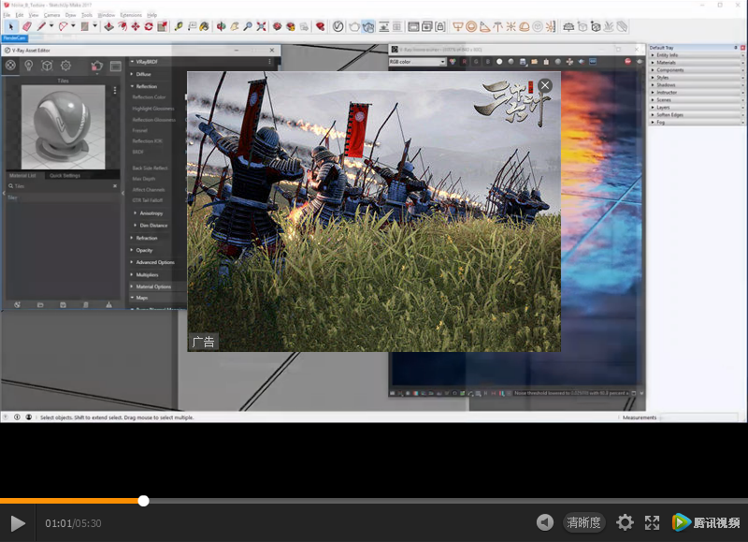The image size is (748, 542).
Task: Open the V-Ray lights tab icon
Action: (x=29, y=66)
